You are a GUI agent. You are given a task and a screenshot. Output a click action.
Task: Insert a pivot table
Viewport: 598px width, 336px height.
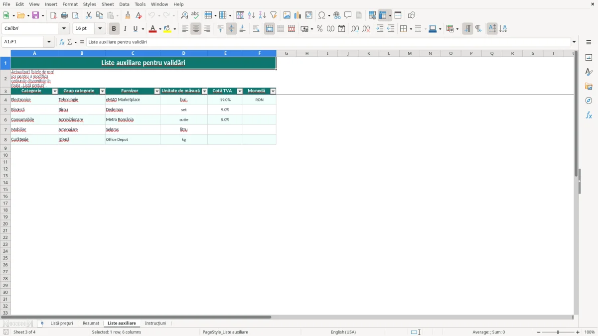309,15
